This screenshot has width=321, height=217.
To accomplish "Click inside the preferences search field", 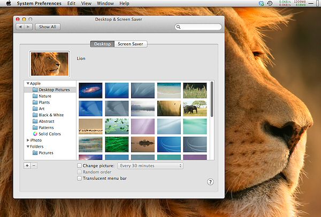I will click(198, 27).
